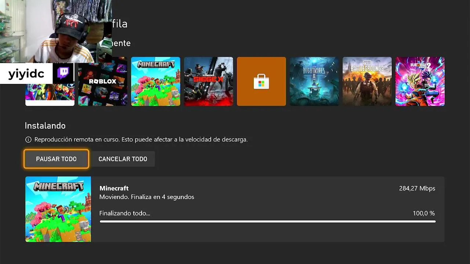
Task: Open the PUBG Battlegrounds tile
Action: [x=367, y=81]
